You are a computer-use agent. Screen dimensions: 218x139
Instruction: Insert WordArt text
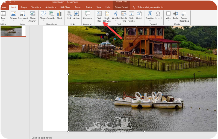[116, 13]
